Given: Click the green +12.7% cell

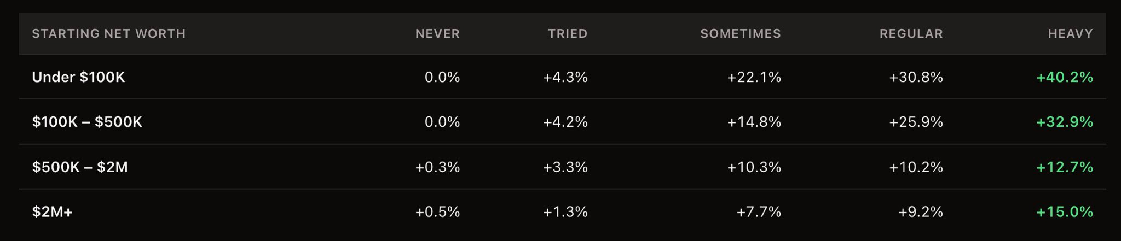Looking at the screenshot, I should (1065, 167).
